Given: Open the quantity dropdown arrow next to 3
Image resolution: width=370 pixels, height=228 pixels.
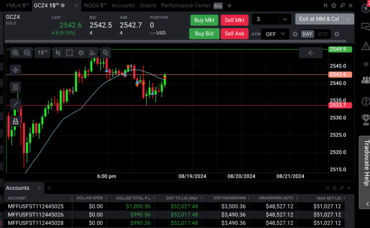Looking at the screenshot, I should coord(285,19).
